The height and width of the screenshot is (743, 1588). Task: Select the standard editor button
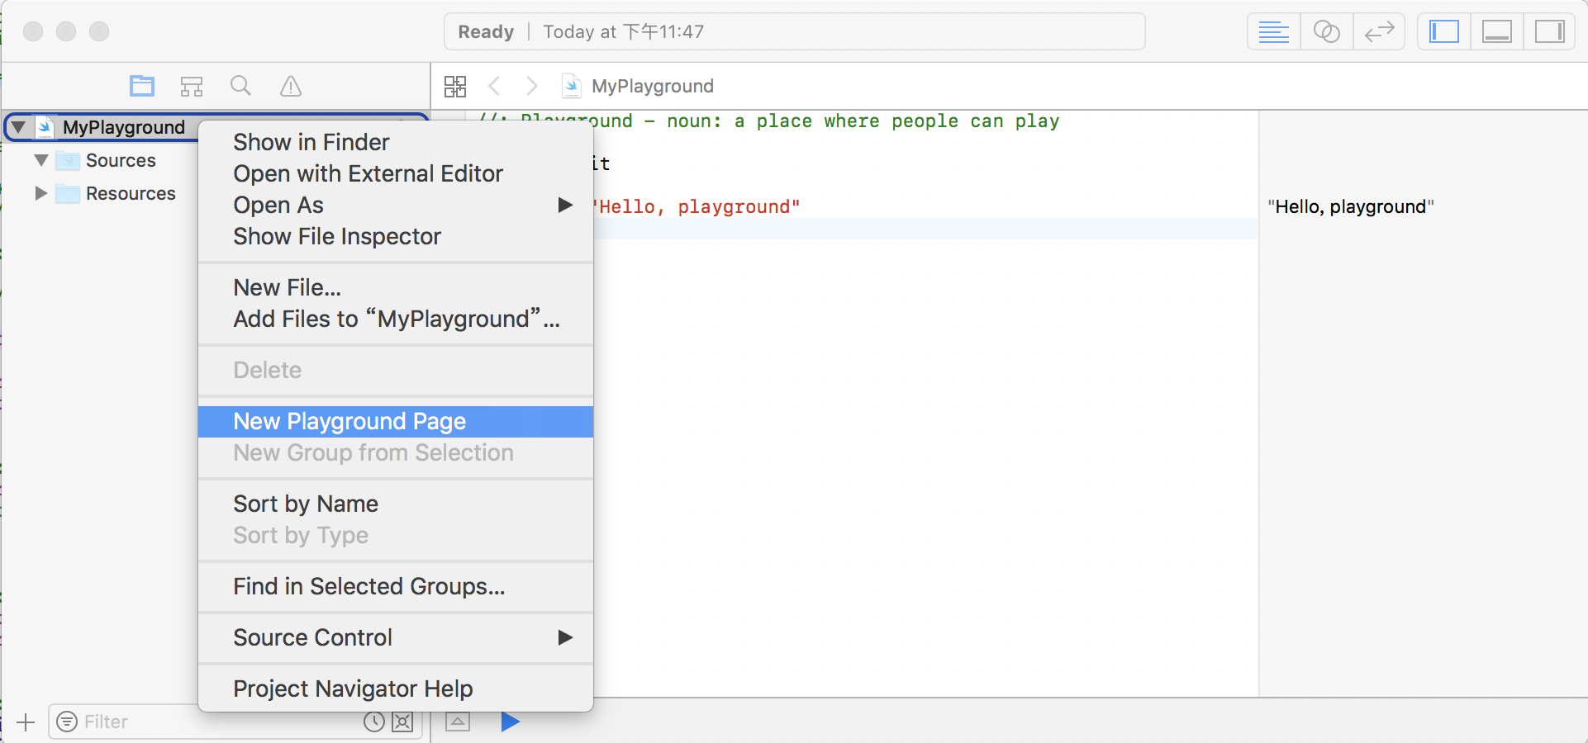pos(1273,32)
